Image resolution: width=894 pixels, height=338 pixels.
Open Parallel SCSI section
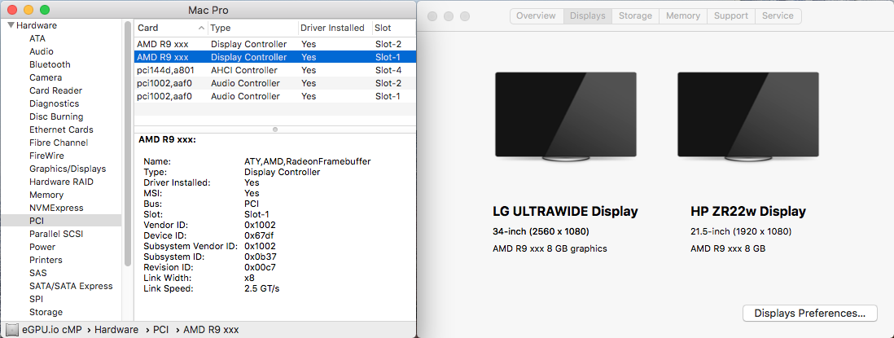pos(56,234)
